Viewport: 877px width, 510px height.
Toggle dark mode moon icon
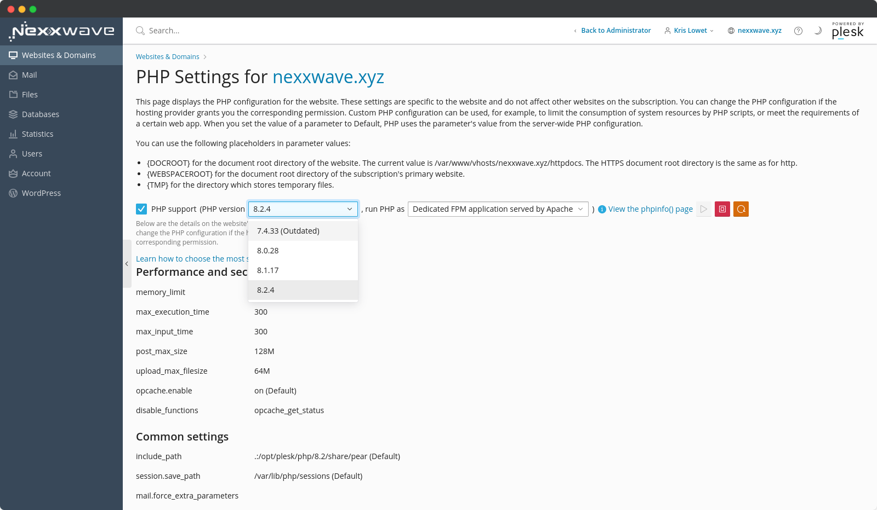tap(818, 31)
